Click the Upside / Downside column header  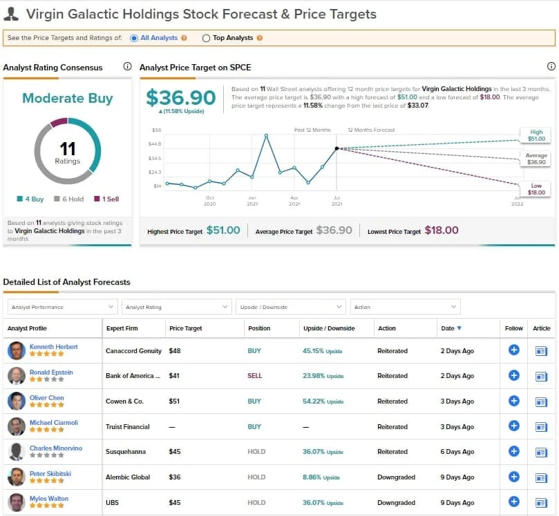tap(329, 328)
